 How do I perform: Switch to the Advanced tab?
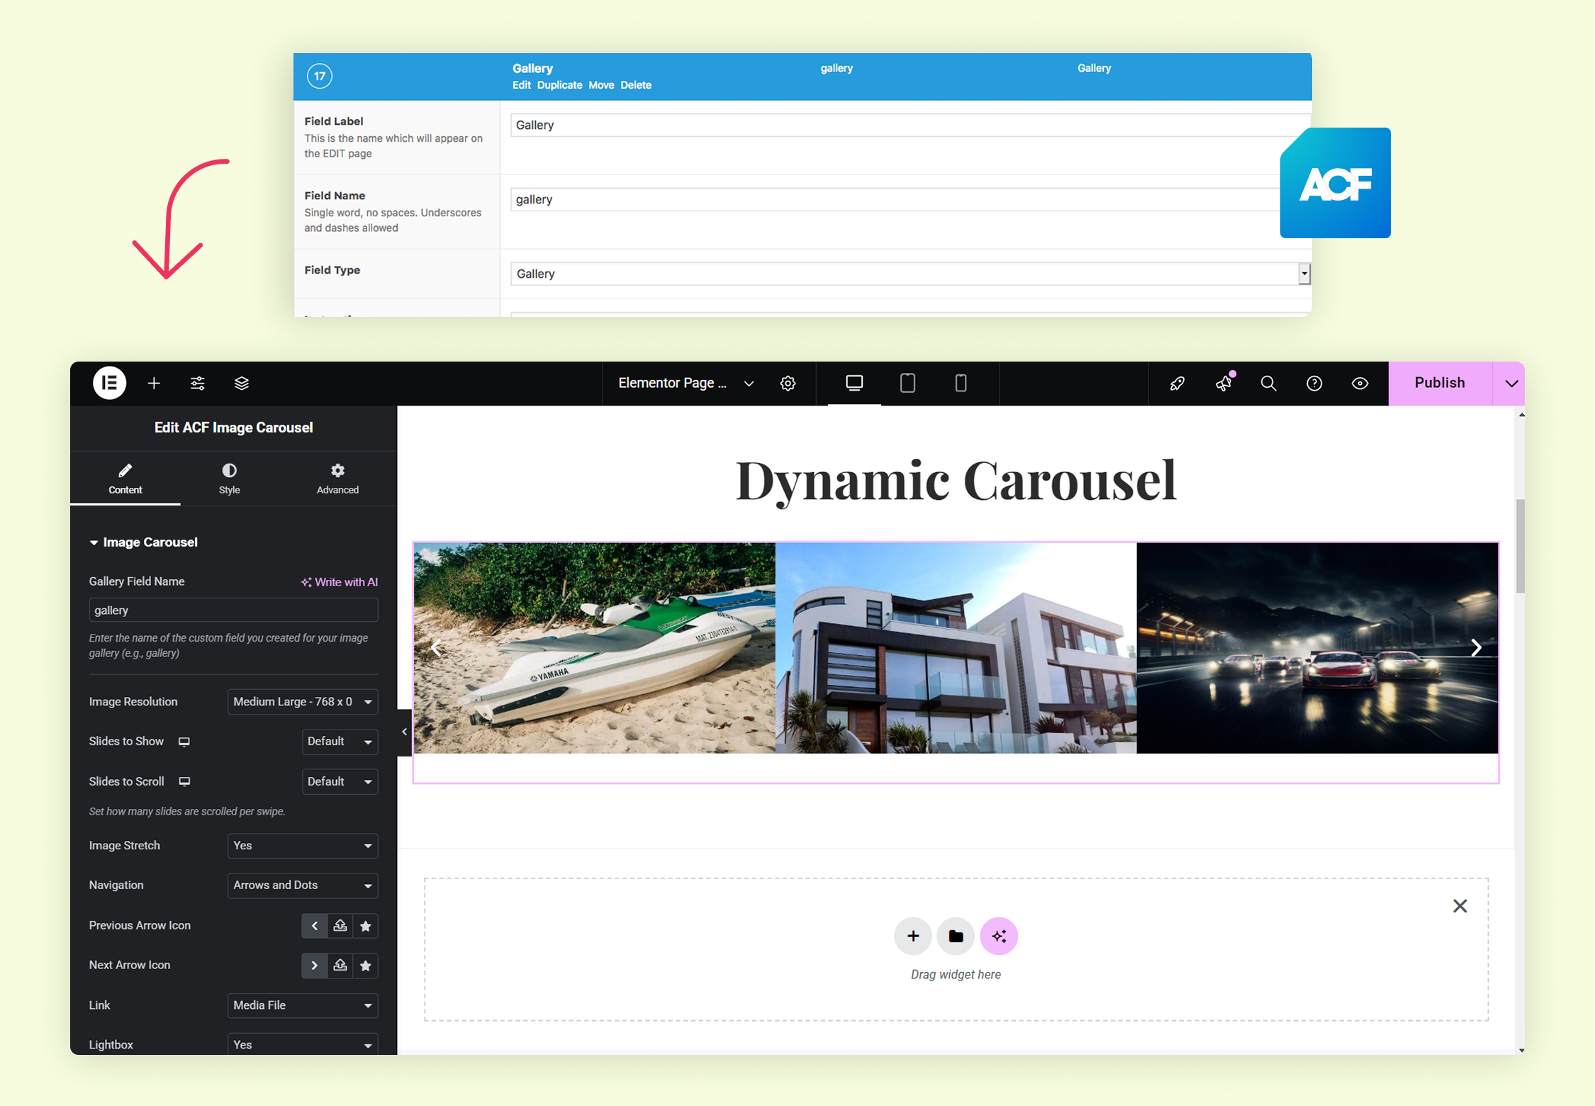[x=337, y=477]
